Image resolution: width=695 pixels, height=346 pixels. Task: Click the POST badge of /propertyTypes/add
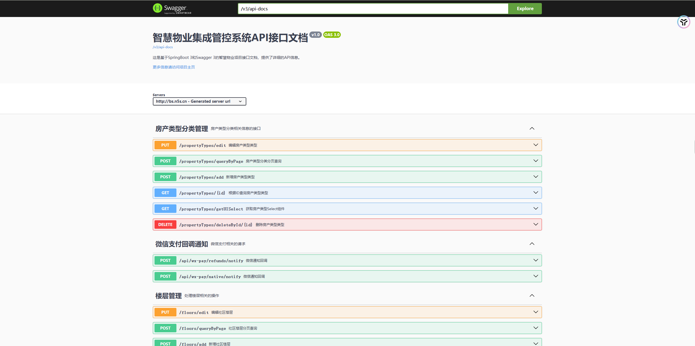tap(165, 177)
